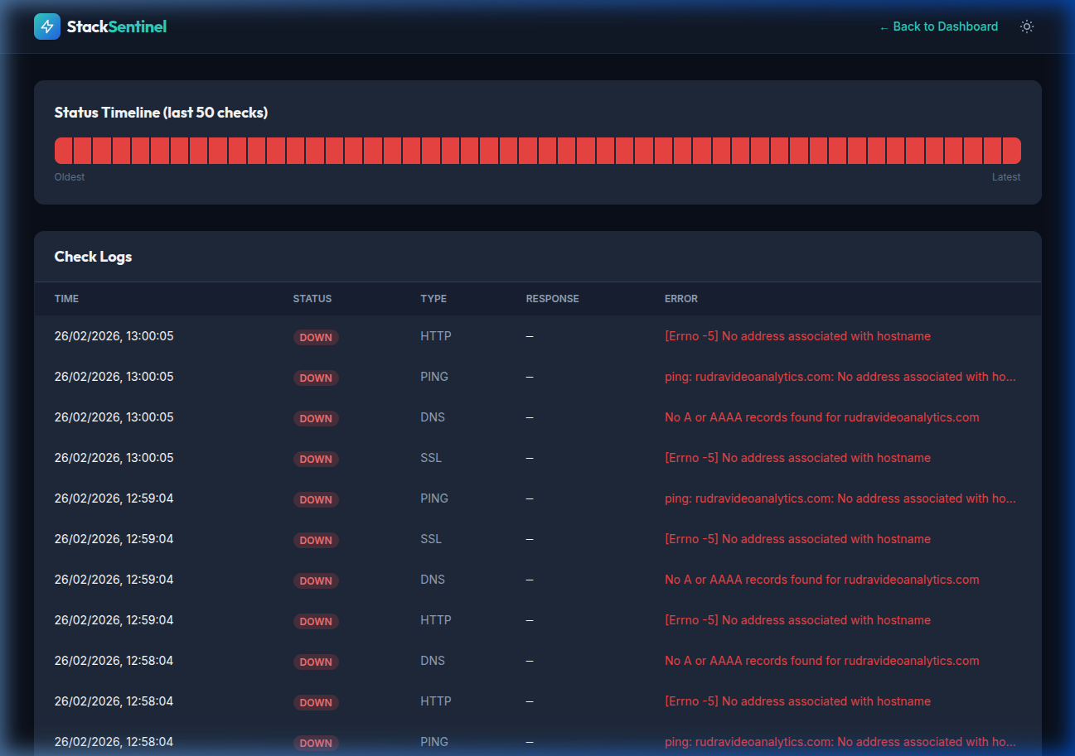
Task: Go back via Back to Dashboard link
Action: pyautogui.click(x=938, y=26)
